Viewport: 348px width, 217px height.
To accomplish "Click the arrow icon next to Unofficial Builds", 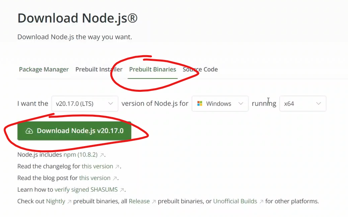I will (x=262, y=201).
